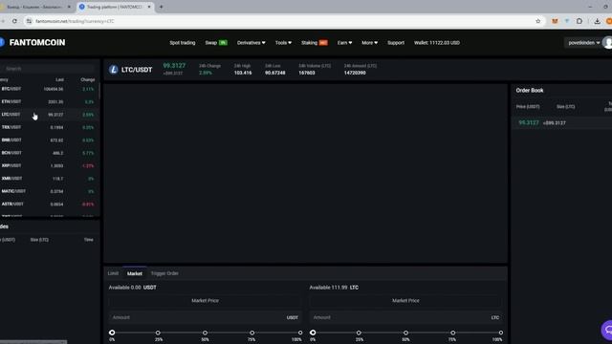The image size is (612, 344).
Task: Click the currency list scrollbar
Action: click(99, 92)
